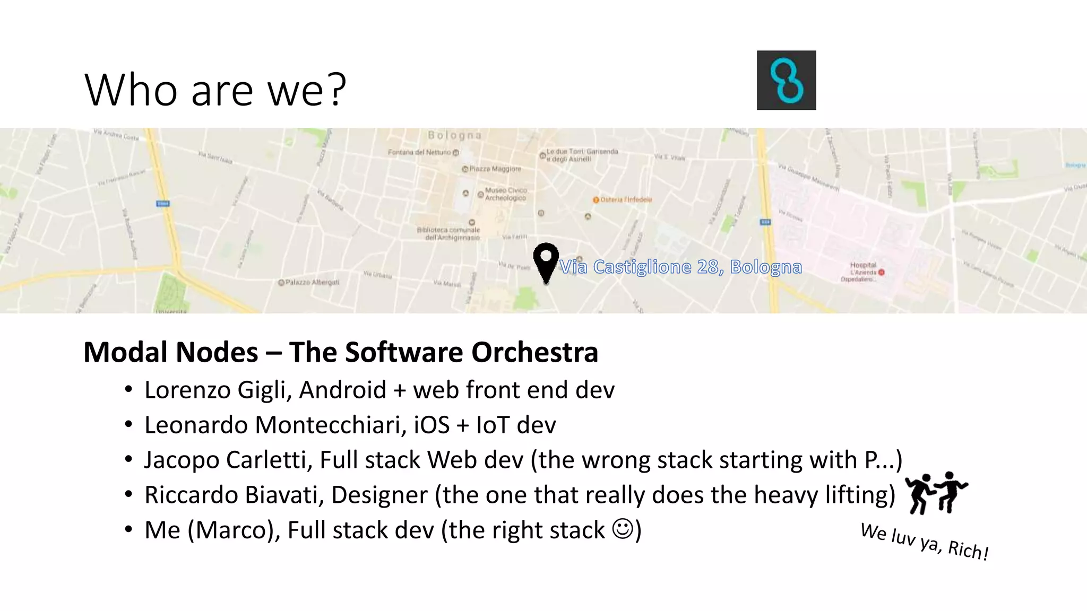This screenshot has width=1087, height=611.
Task: Click the Modal Nodes logo icon
Action: click(x=786, y=80)
